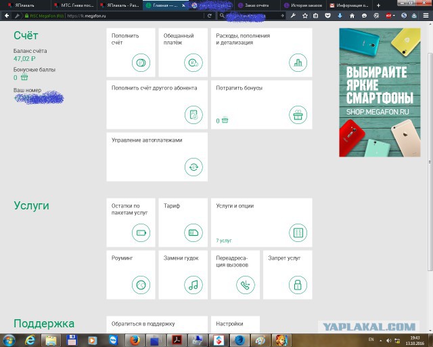Open Internet Explorer from the taskbar
This screenshot has width=433, height=347.
point(30,340)
